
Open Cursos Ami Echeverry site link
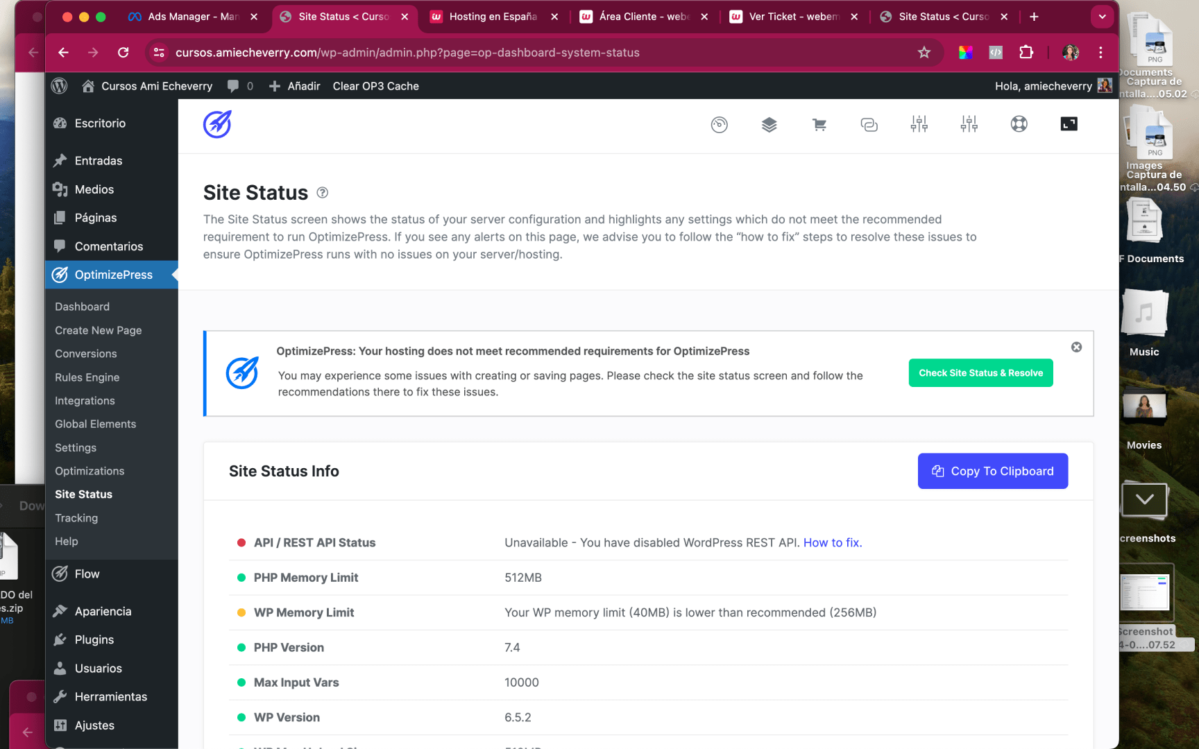coord(147,86)
